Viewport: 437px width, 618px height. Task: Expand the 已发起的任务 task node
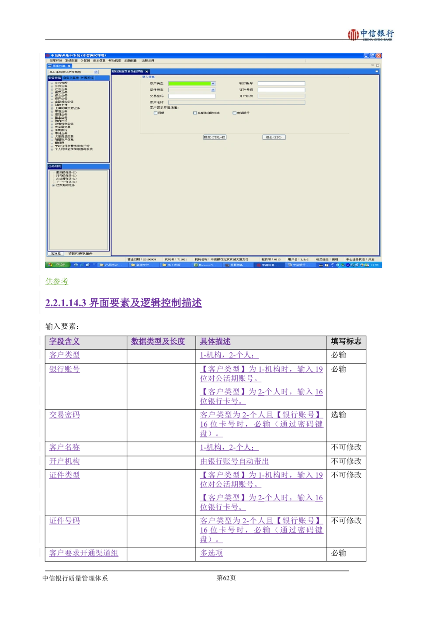pyautogui.click(x=53, y=185)
